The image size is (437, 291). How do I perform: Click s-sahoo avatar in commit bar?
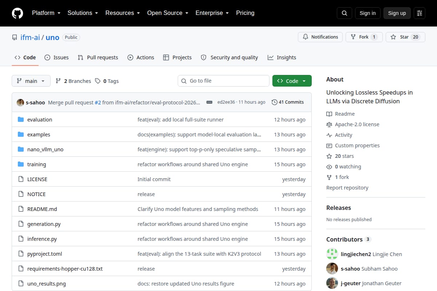20,102
